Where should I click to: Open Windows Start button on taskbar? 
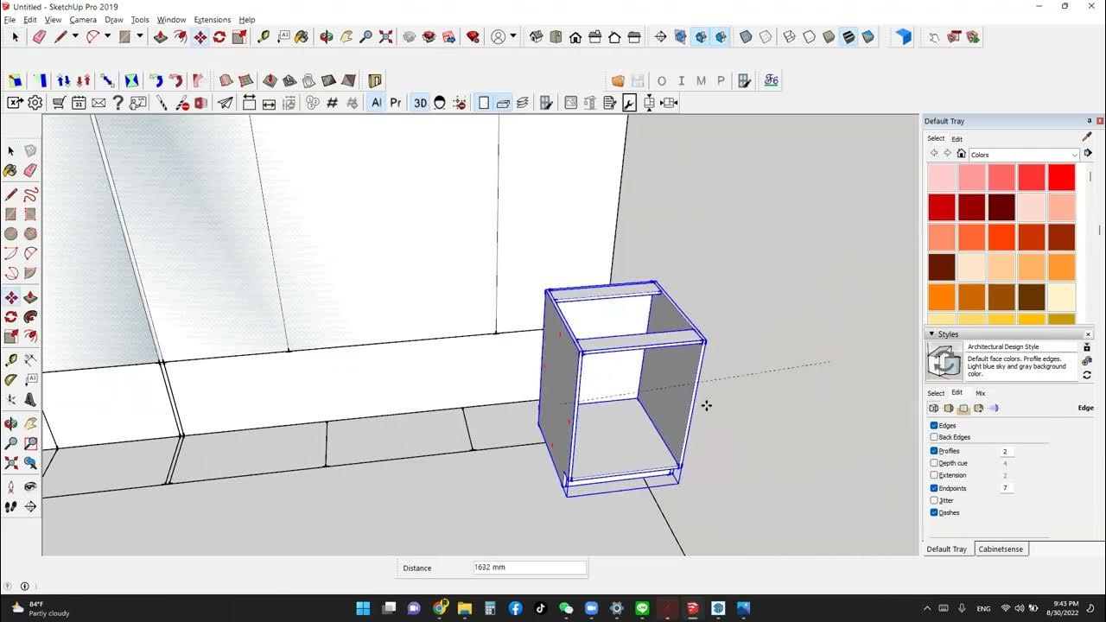click(x=362, y=608)
